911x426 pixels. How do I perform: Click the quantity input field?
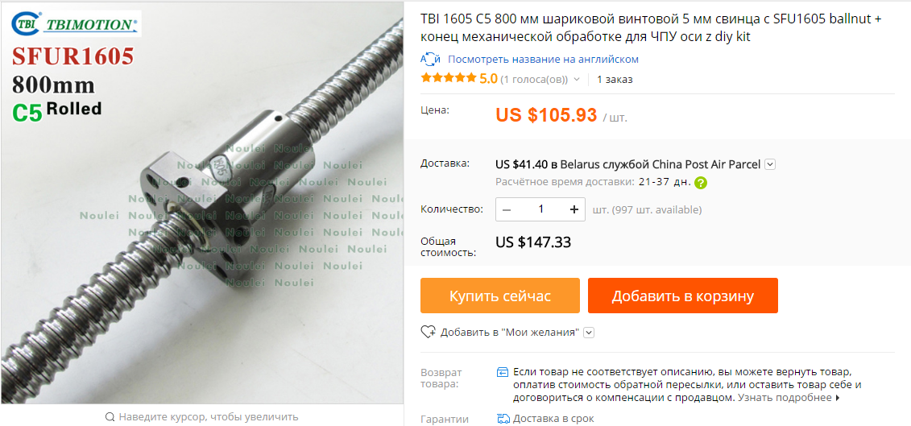540,209
